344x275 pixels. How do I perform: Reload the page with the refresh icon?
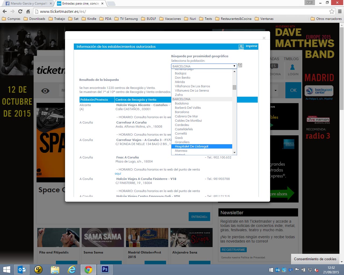[x=20, y=11]
